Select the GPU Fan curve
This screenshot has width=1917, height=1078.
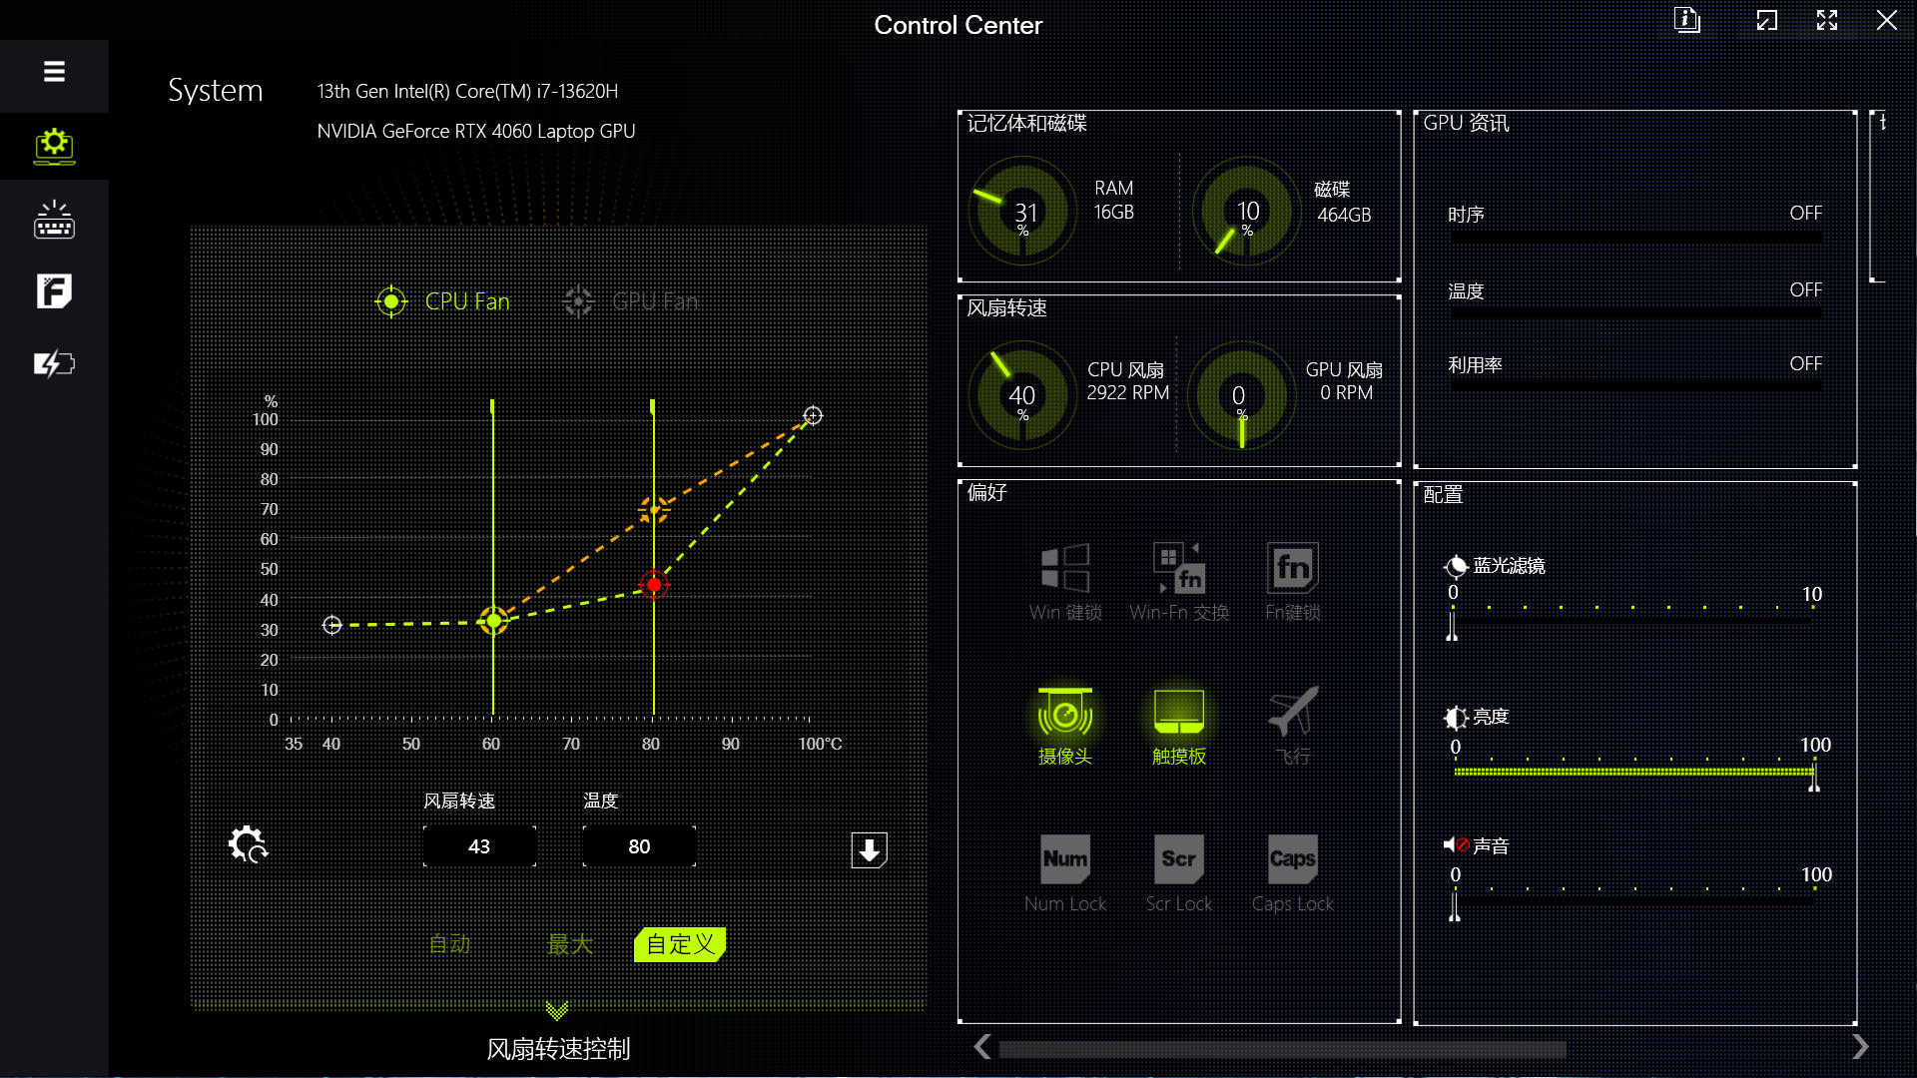(630, 301)
